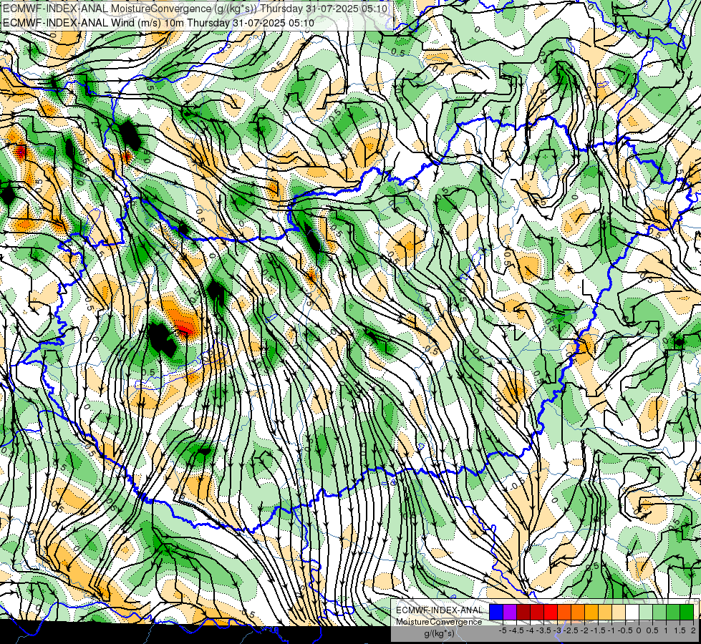Viewport: 701px width, 644px height.
Task: Pick the white legend swatch between -0.5 and 0
Action: (x=632, y=612)
